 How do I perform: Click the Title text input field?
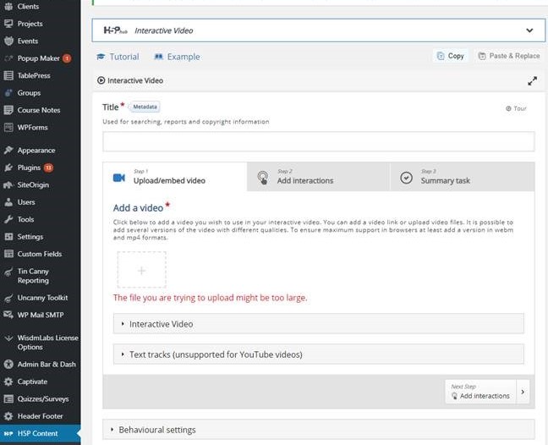click(318, 141)
